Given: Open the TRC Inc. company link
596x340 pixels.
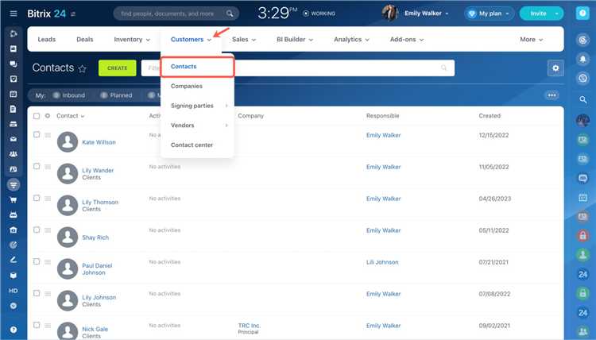Looking at the screenshot, I should click(x=250, y=326).
